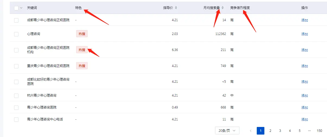The image size is (327, 137).
Task: Click the ellipsis to jump more pages
Action: tap(309, 131)
